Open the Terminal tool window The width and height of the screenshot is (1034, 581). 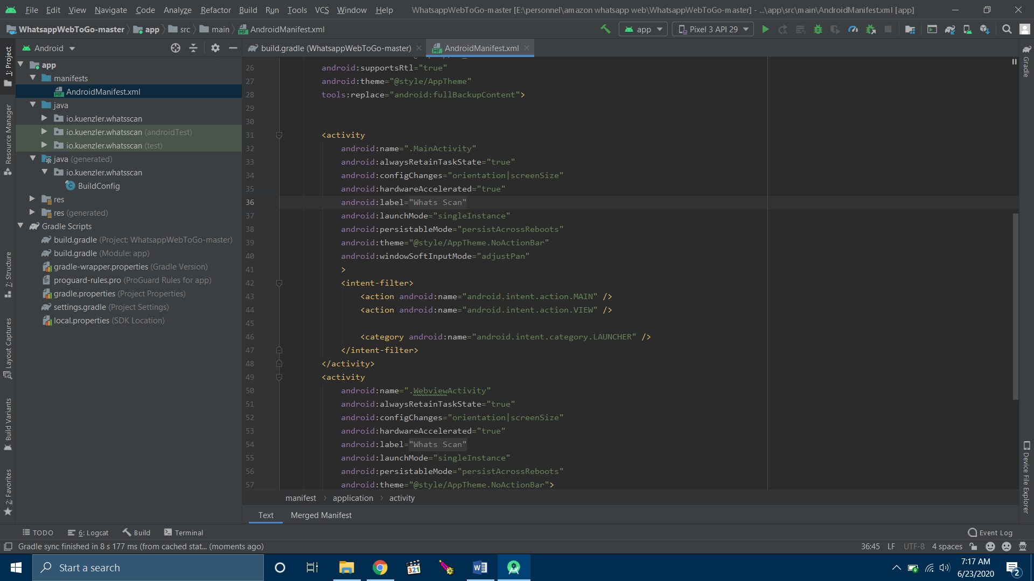(184, 533)
